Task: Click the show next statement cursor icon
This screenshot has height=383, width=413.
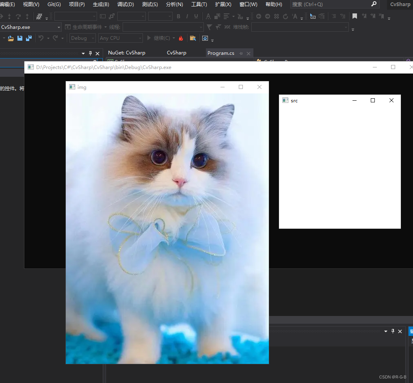Action: coord(313,16)
